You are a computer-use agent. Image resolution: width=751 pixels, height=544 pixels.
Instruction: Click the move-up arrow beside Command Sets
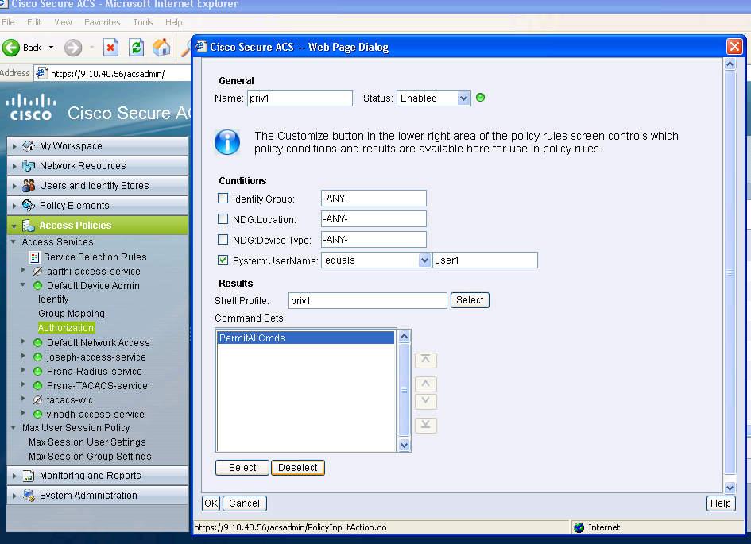[x=425, y=384]
